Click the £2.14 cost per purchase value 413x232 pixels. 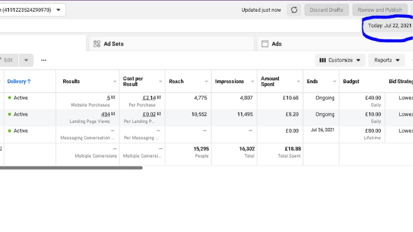pos(149,98)
